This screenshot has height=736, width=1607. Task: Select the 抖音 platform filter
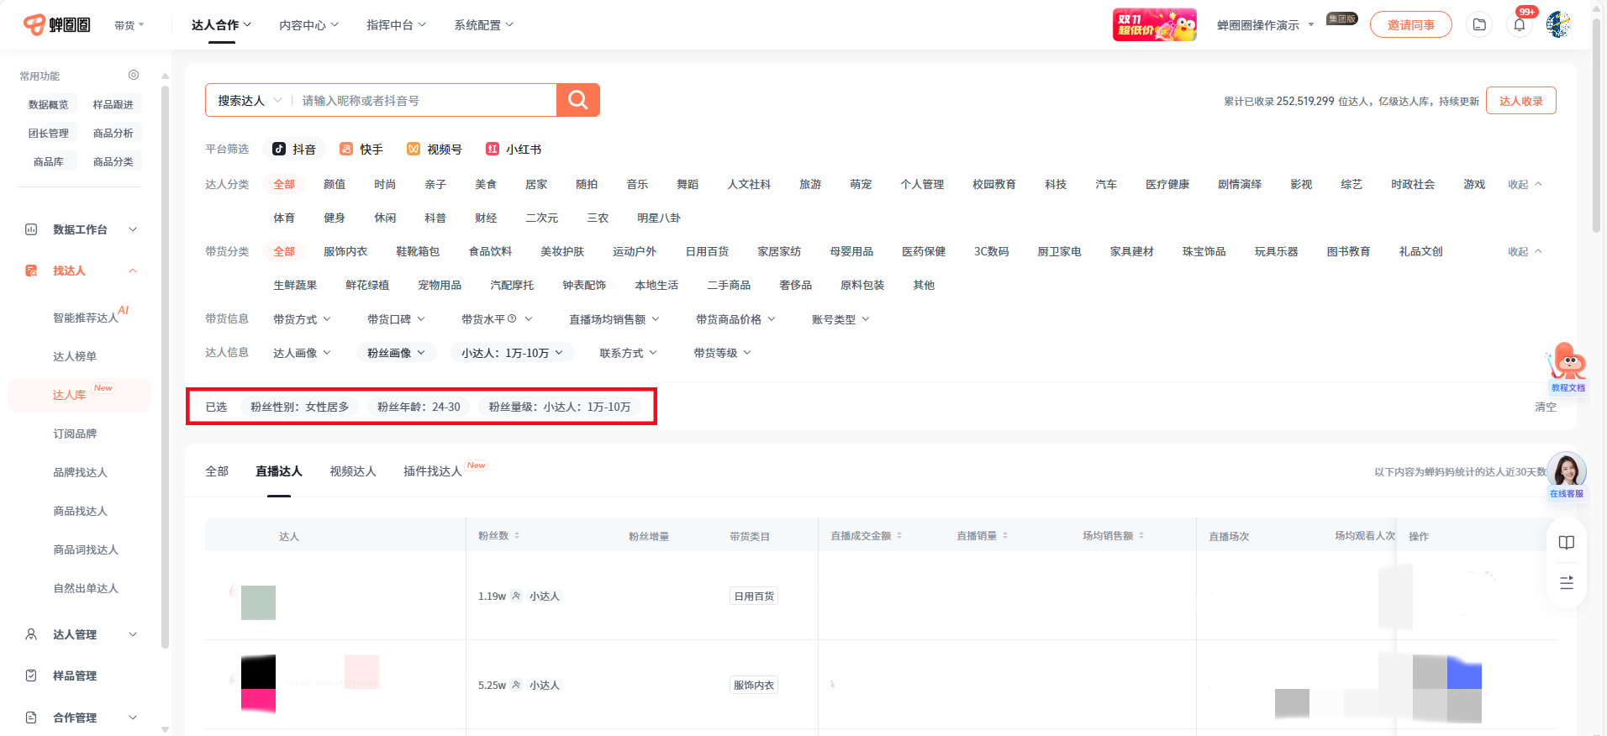click(294, 150)
